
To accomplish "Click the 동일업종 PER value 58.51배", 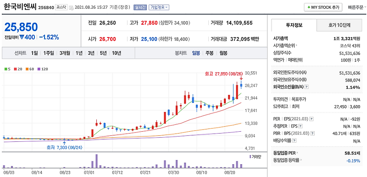I will tap(352, 153).
